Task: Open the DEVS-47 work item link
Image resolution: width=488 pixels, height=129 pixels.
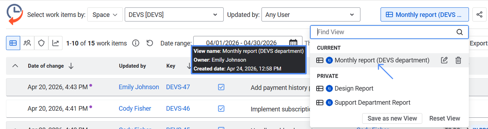Action: pyautogui.click(x=178, y=87)
